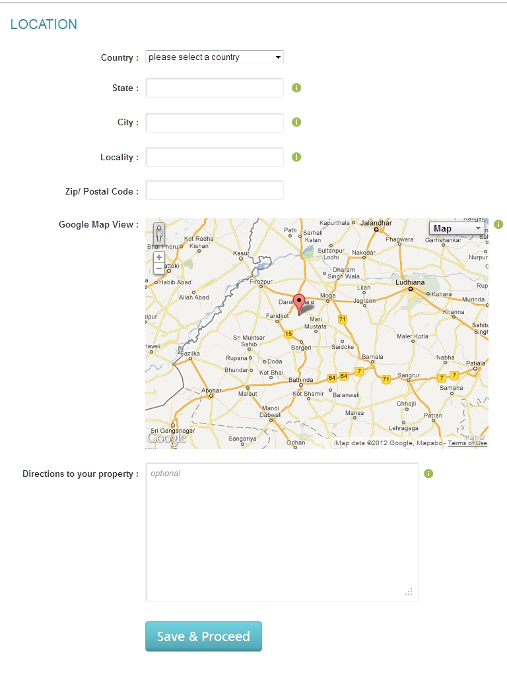The image size is (507, 678).
Task: Click into the State input field
Action: point(215,88)
